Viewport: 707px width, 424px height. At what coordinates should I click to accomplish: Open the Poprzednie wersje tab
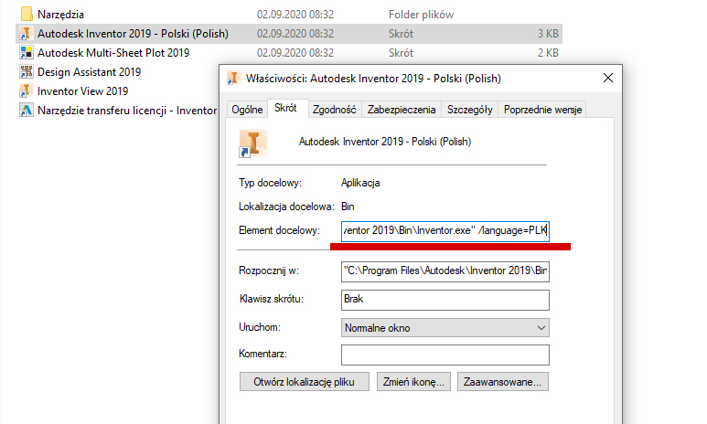click(x=542, y=110)
